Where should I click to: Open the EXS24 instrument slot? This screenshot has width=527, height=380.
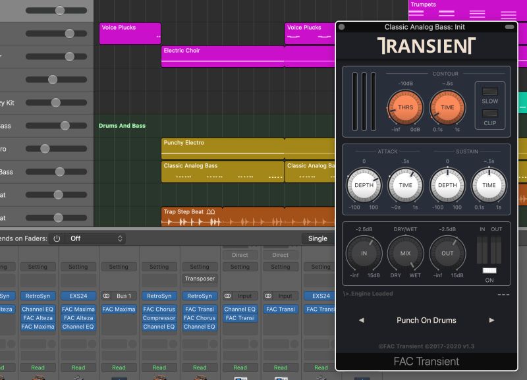coord(78,295)
